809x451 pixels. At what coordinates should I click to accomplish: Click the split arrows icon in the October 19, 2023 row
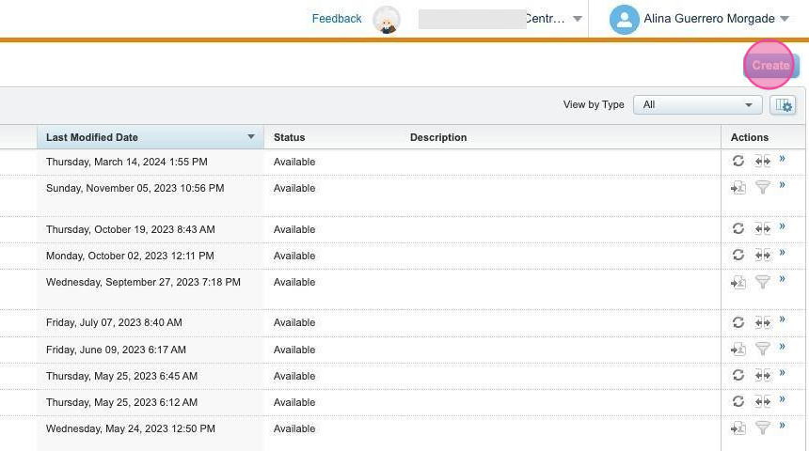(762, 228)
